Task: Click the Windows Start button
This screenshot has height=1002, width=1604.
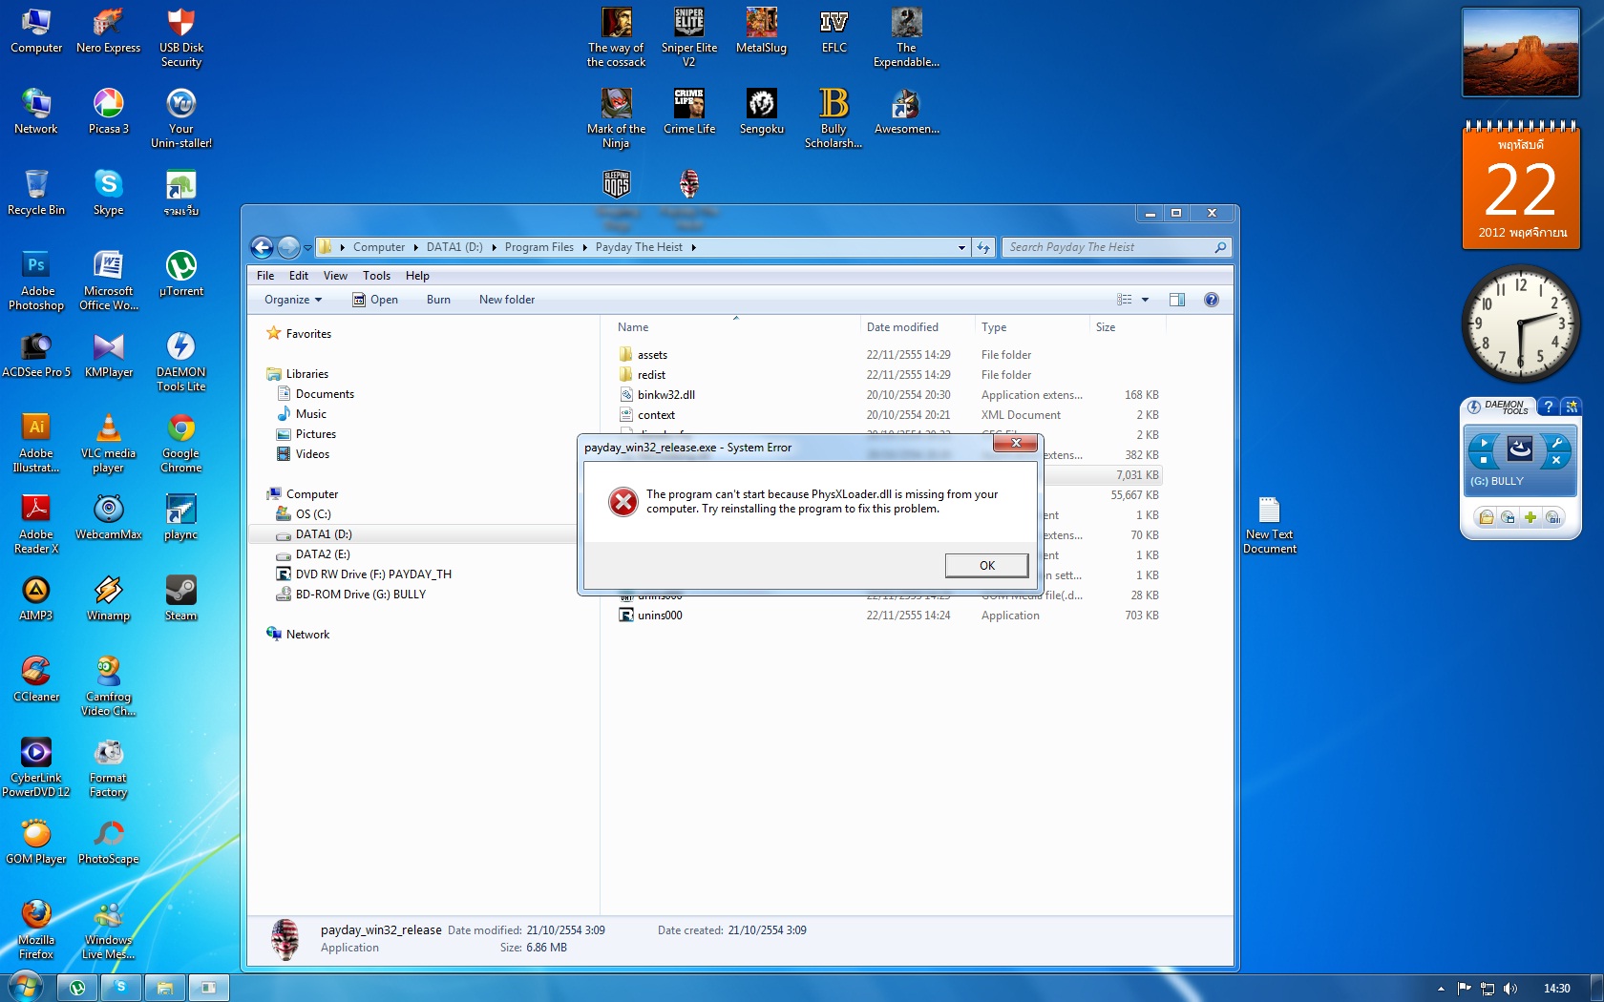Action: tap(26, 987)
